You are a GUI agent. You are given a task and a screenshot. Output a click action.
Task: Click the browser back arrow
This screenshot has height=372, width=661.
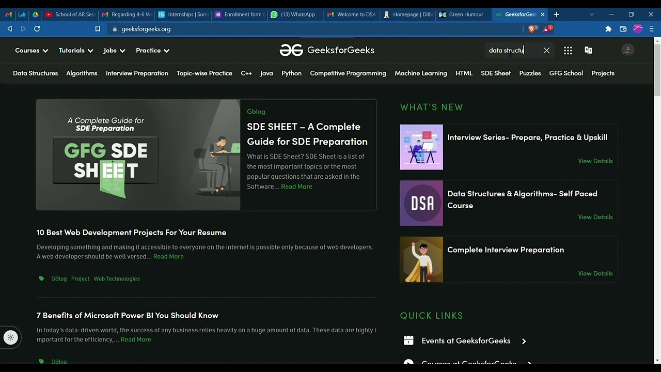click(x=9, y=29)
